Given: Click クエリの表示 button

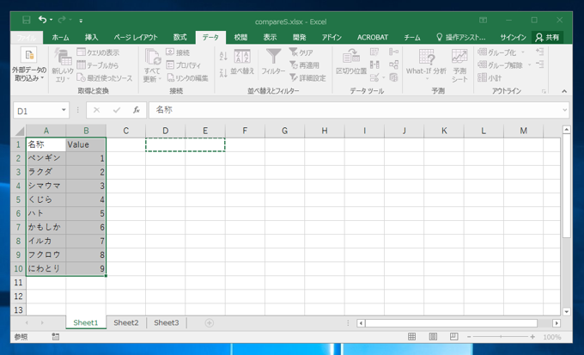Looking at the screenshot, I should pos(98,52).
